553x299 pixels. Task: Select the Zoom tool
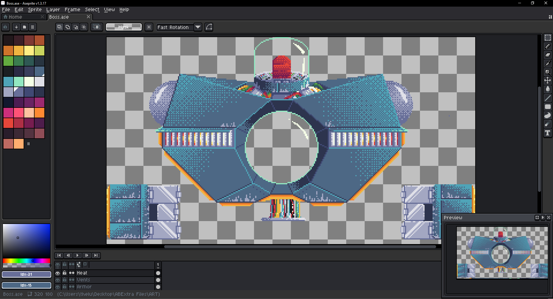548,72
